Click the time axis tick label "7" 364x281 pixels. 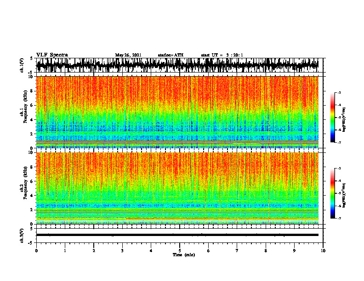tap(237, 251)
